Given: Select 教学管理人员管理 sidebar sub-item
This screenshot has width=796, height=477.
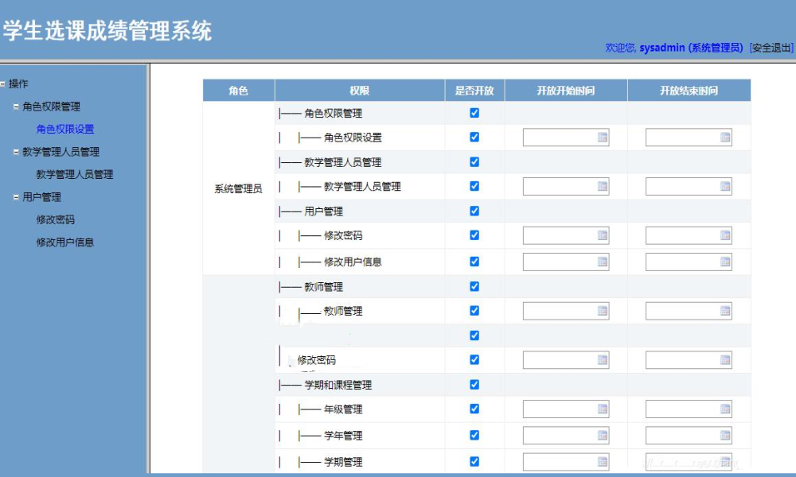Looking at the screenshot, I should coord(74,175).
